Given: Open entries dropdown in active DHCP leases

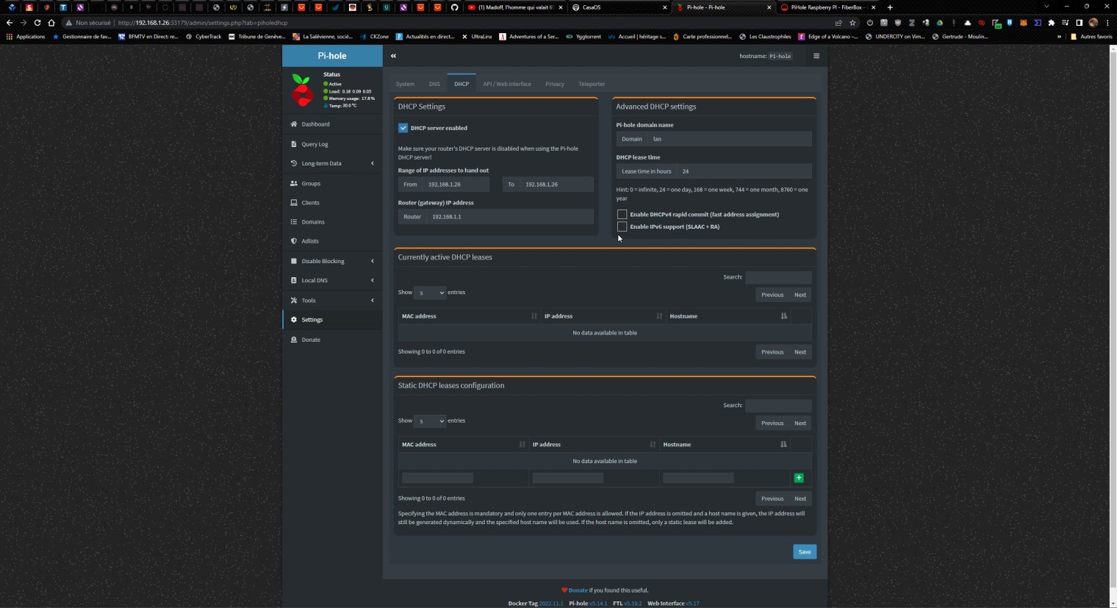Looking at the screenshot, I should click(429, 293).
